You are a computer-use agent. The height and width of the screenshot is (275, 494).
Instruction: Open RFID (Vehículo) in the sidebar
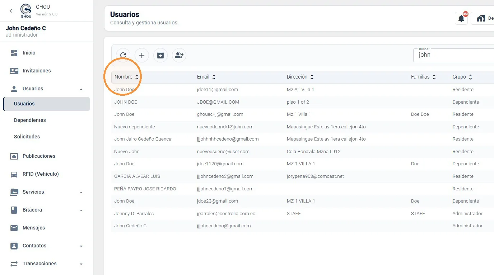(x=46, y=174)
